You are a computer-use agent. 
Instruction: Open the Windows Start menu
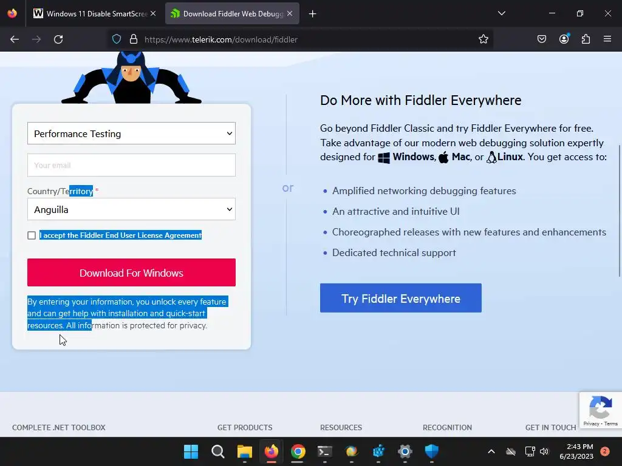pyautogui.click(x=191, y=451)
